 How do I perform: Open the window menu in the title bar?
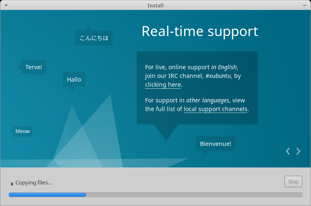coord(5,5)
